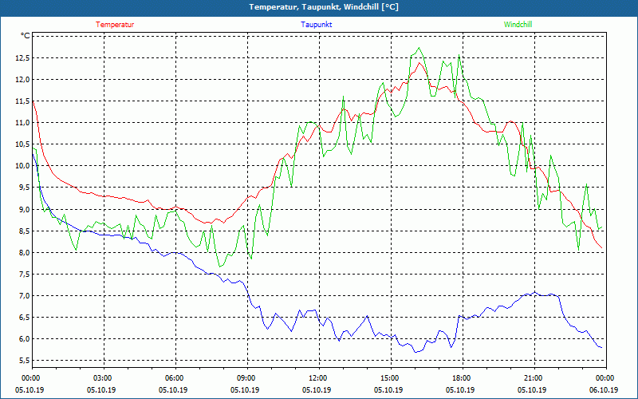Screen dimensions: 638x399
Task: Click the highest peak of the green Windchill line
Action: click(419, 49)
